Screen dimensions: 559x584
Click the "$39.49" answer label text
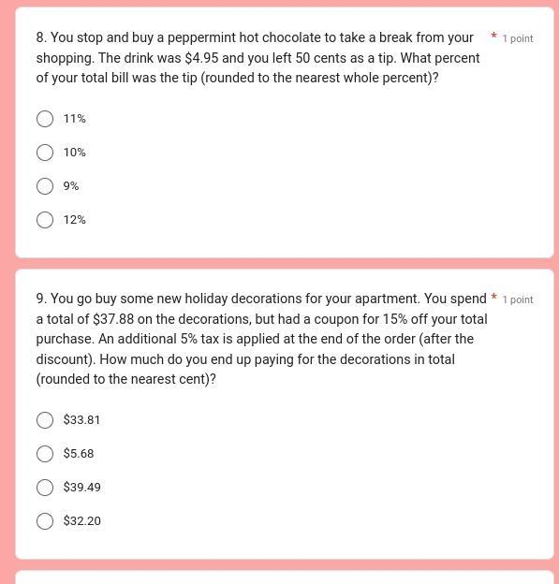[82, 488]
